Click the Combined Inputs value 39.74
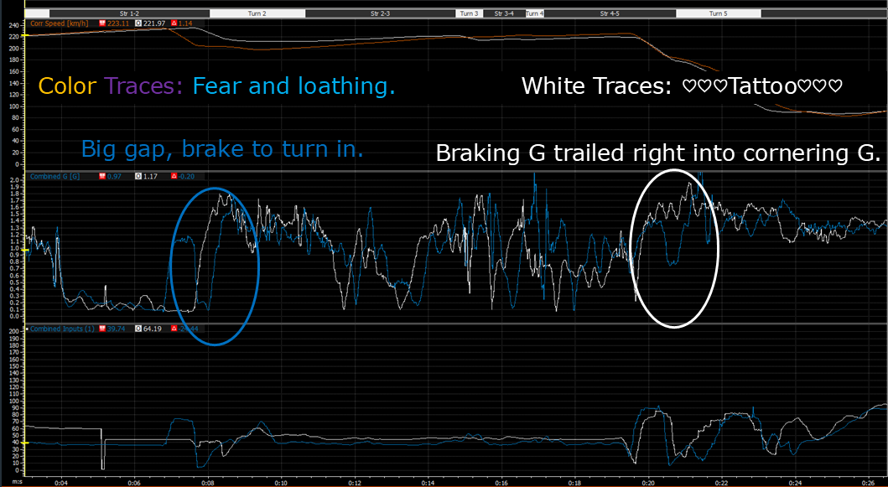The width and height of the screenshot is (888, 487). [x=116, y=329]
